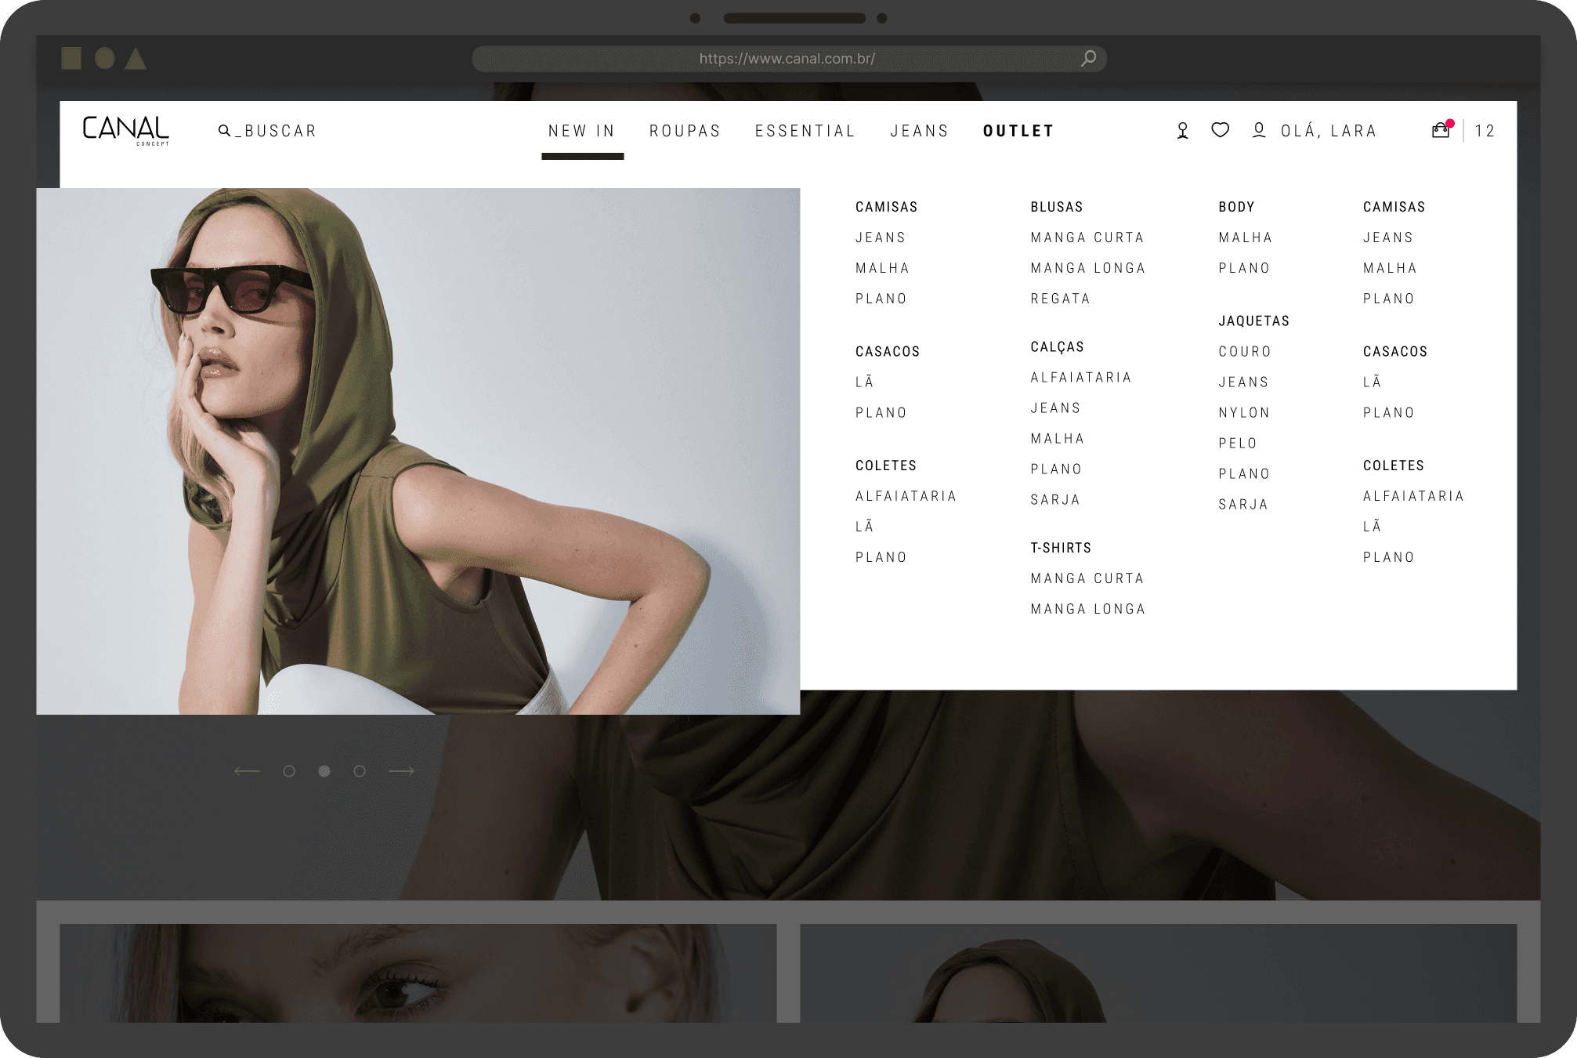The height and width of the screenshot is (1058, 1577).
Task: Select the third carousel dot
Action: [360, 771]
